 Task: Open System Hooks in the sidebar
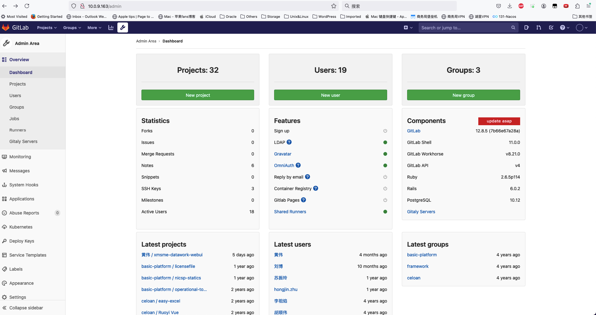pos(24,185)
